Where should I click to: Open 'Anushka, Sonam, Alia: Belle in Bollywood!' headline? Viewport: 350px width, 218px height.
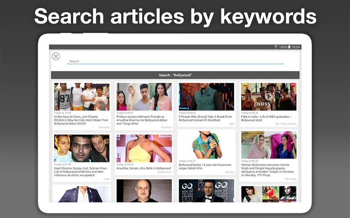point(144,168)
